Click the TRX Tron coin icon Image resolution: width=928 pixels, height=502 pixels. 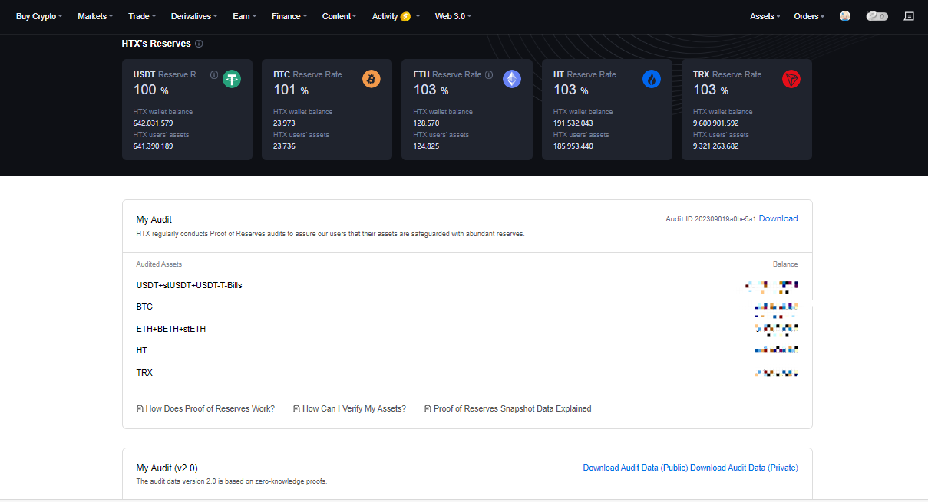pos(791,78)
